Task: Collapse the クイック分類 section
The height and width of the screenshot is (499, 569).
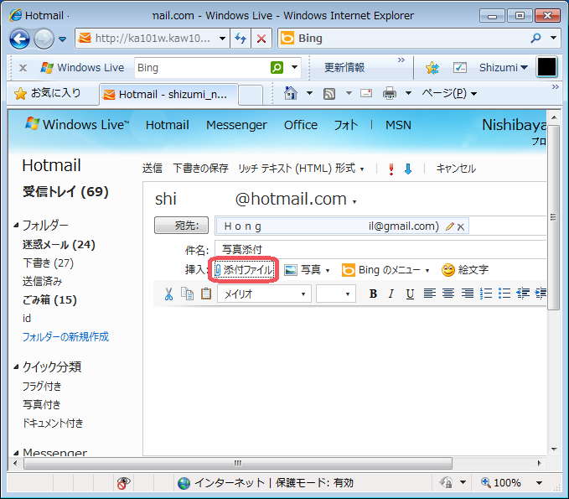Action: click(16, 367)
